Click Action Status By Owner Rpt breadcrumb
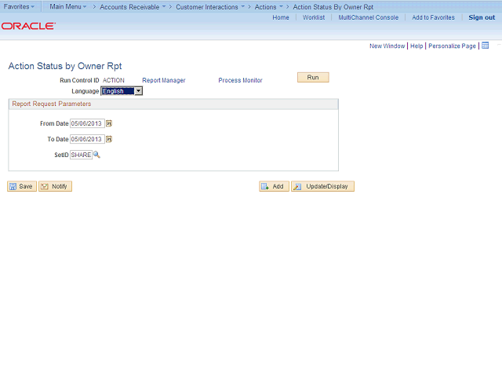Screen dimensions: 502x377 333,7
